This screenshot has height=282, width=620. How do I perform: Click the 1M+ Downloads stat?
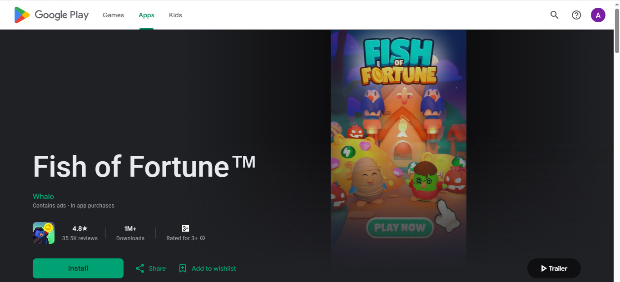click(130, 233)
